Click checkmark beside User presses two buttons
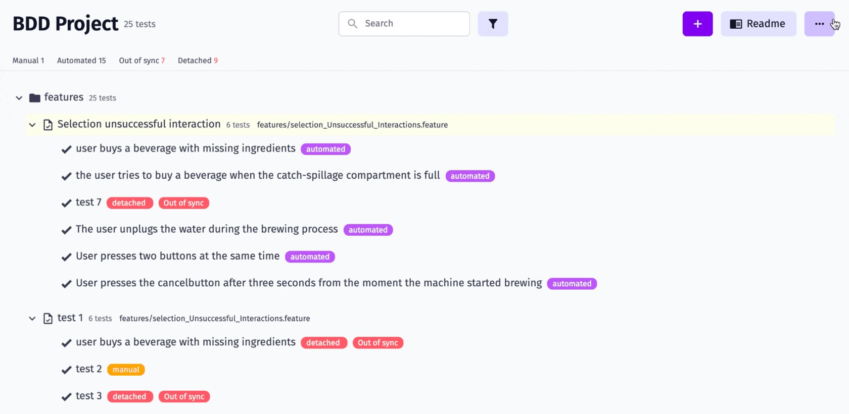 (x=66, y=257)
